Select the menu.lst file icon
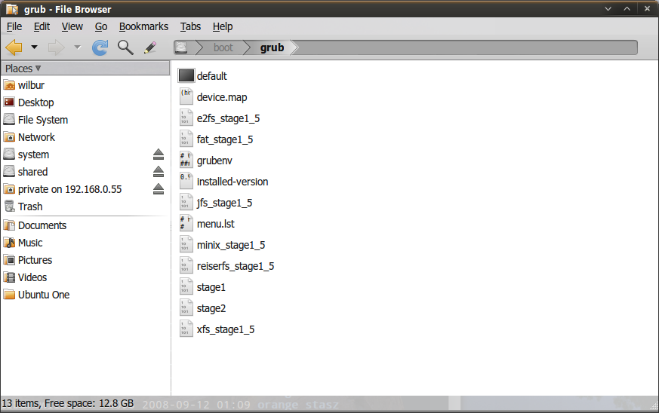 point(186,224)
